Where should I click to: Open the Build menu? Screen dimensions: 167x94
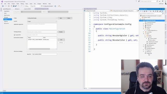pyautogui.click(x=18, y=4)
